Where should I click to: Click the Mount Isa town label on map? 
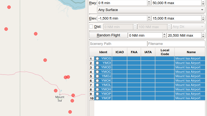tap(60, 99)
